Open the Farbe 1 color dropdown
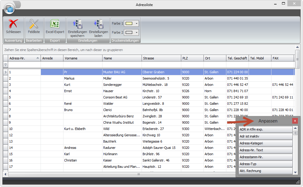Image resolution: width=303 pixels, height=187 pixels. (x=137, y=23)
